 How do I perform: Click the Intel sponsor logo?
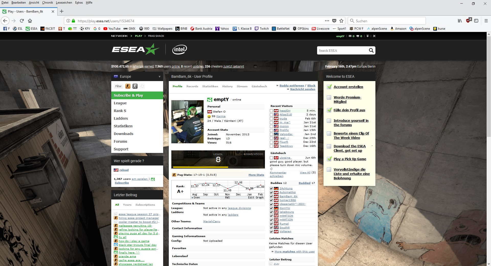[180, 49]
